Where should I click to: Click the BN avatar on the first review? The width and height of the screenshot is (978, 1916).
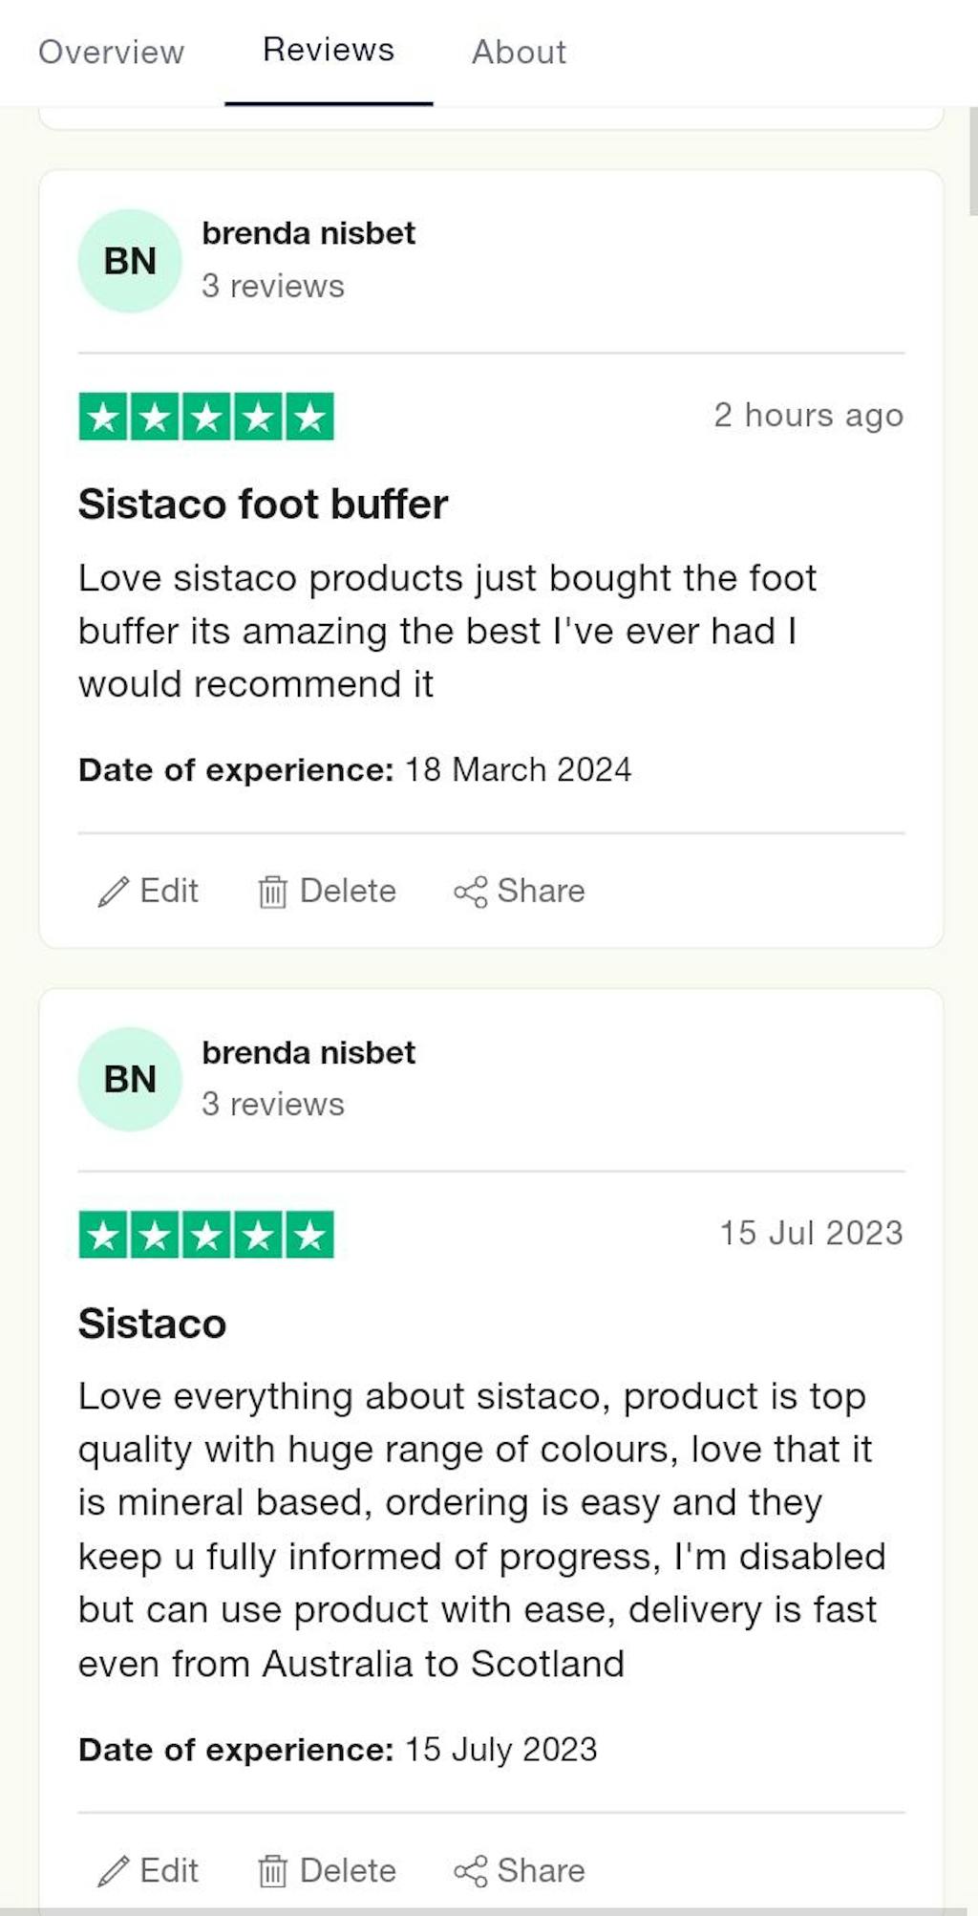tap(130, 261)
